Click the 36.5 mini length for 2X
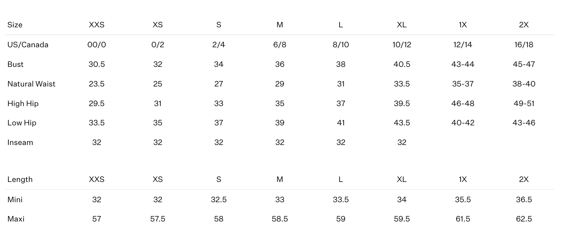Screen dimensions: 570x243 coord(524,200)
